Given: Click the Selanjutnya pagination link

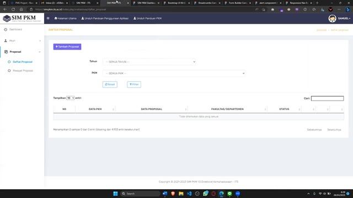Looking at the screenshot, I should [x=334, y=130].
